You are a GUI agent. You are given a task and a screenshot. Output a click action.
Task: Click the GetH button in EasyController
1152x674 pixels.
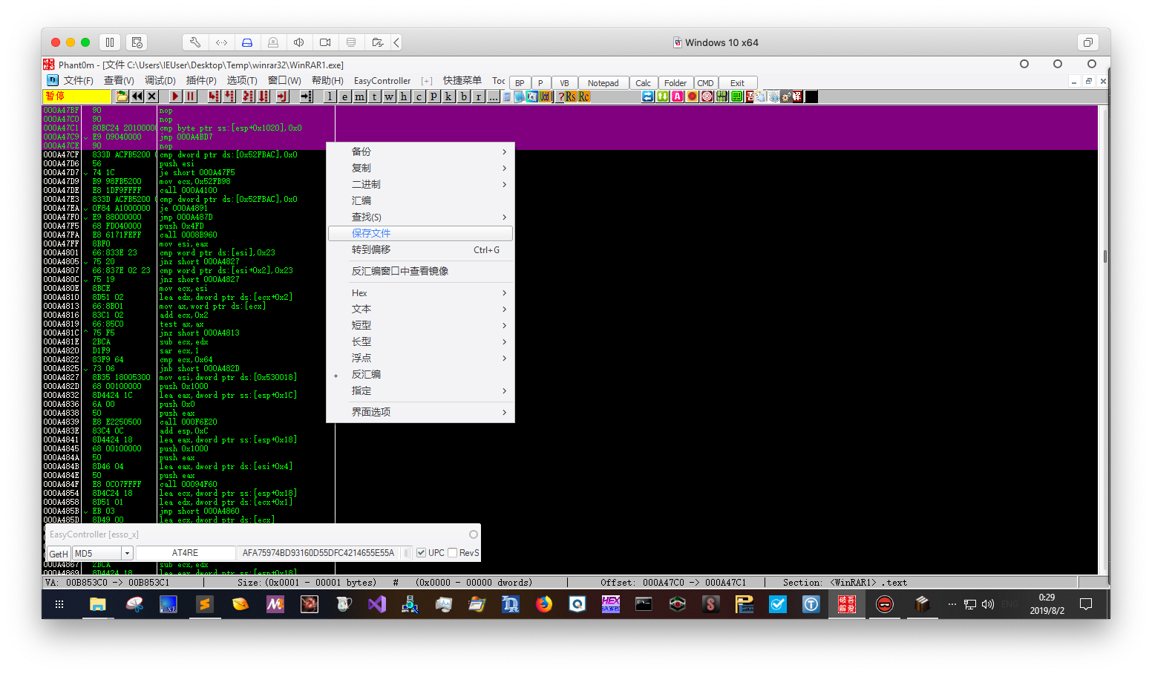tap(59, 554)
